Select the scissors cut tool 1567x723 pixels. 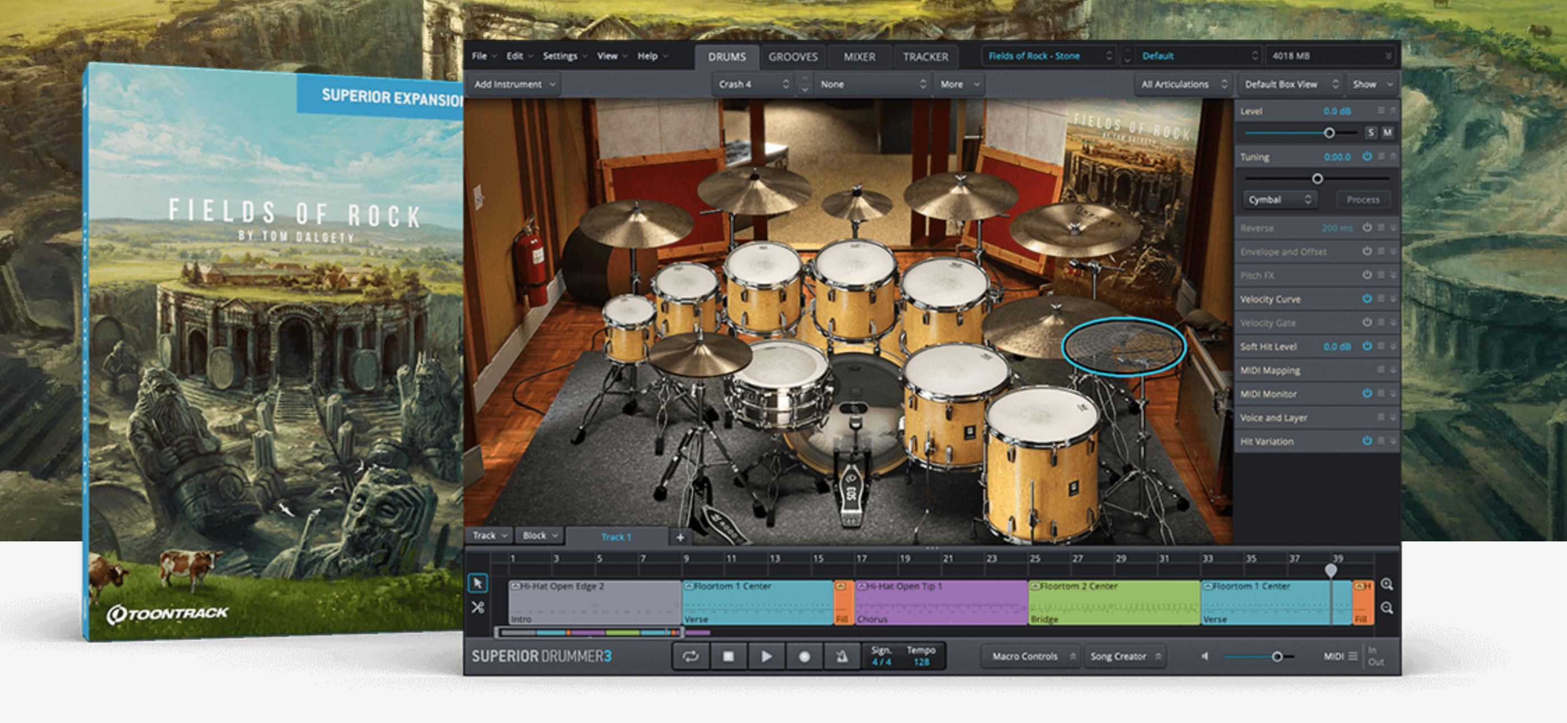coord(477,608)
